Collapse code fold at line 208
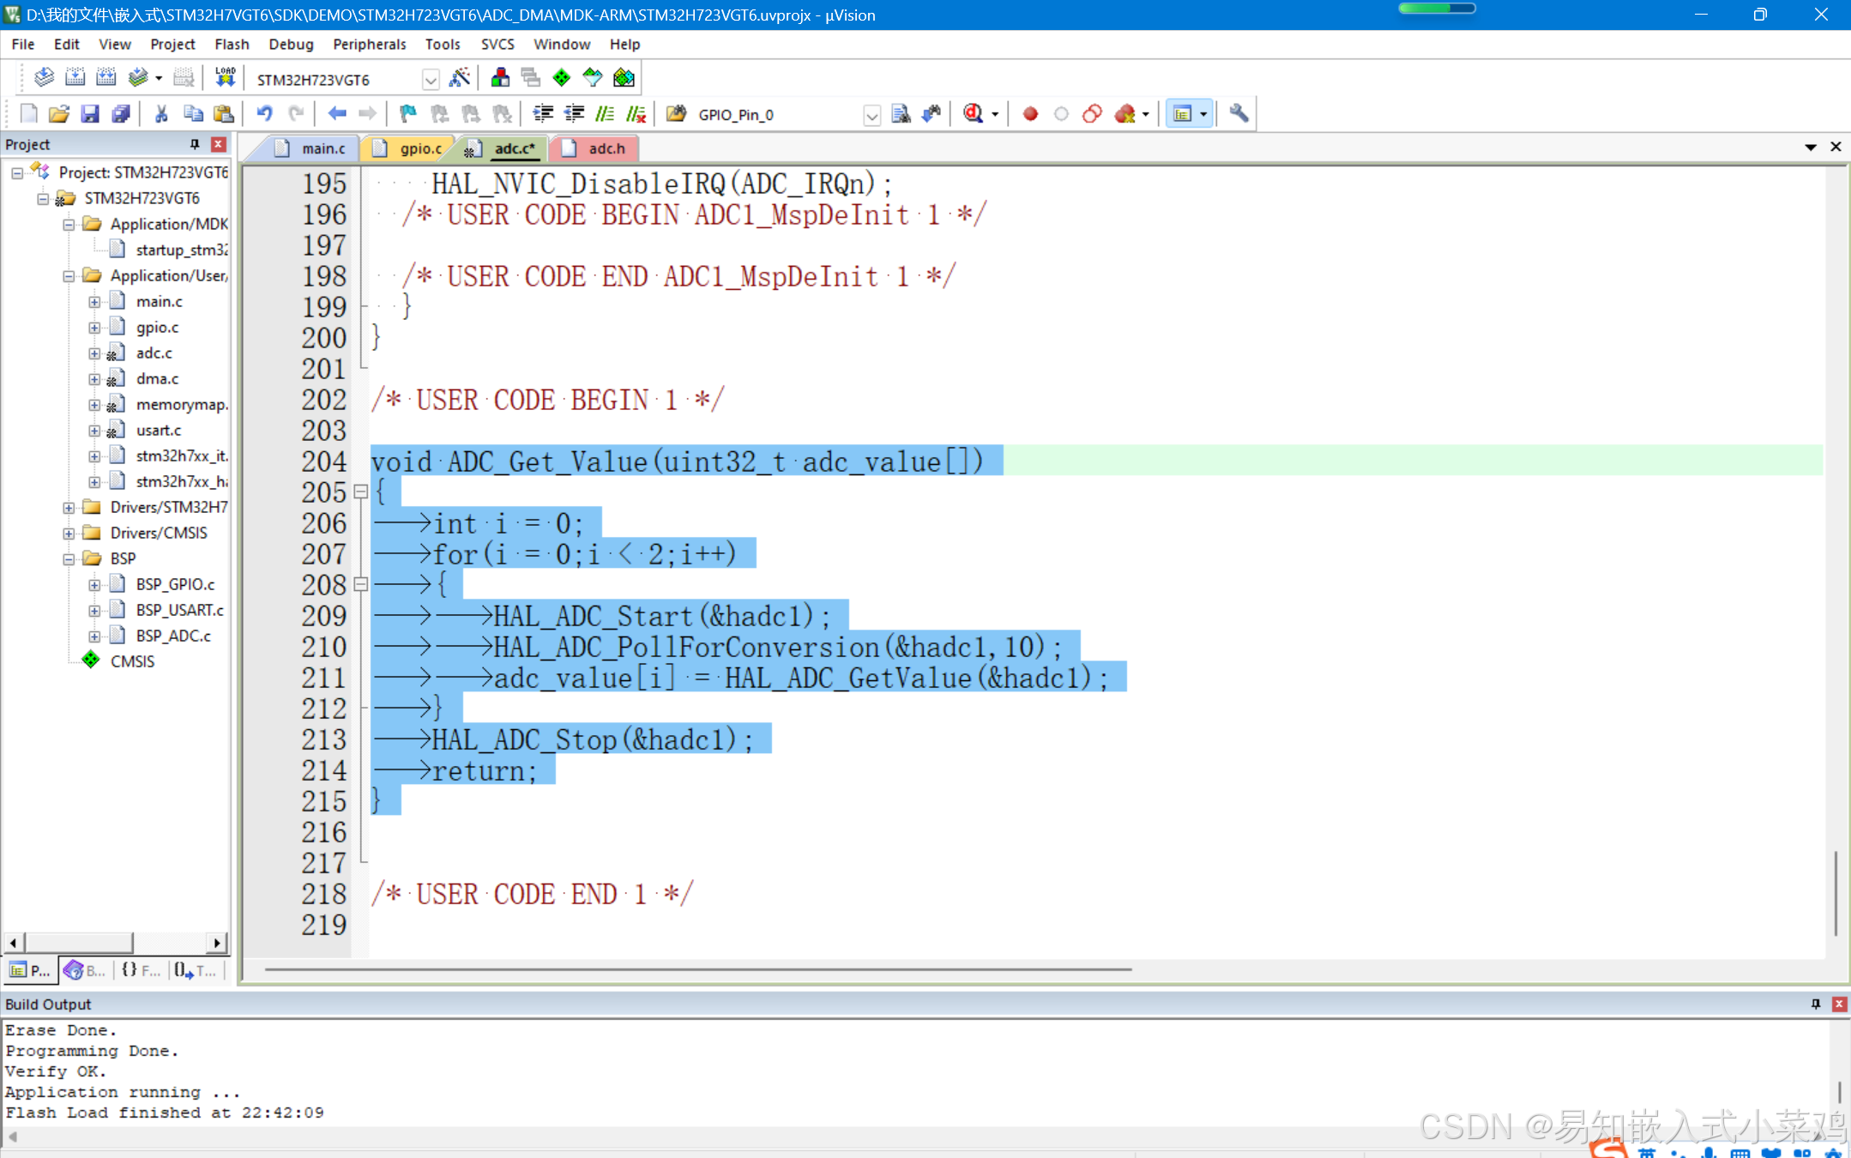Image resolution: width=1851 pixels, height=1158 pixels. pyautogui.click(x=361, y=585)
